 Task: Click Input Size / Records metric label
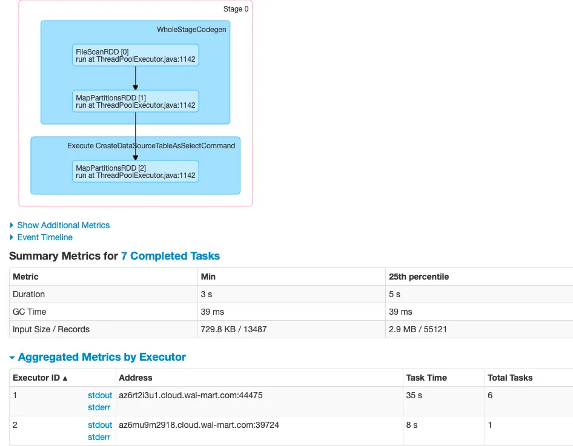(51, 329)
